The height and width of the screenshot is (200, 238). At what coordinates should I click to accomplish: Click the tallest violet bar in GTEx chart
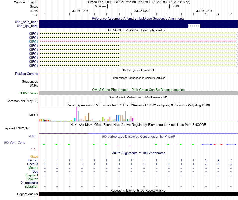point(76,114)
